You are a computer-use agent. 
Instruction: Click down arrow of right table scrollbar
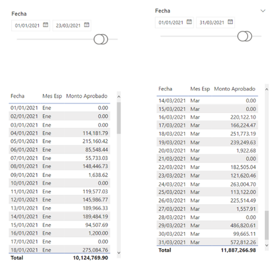tap(266, 245)
